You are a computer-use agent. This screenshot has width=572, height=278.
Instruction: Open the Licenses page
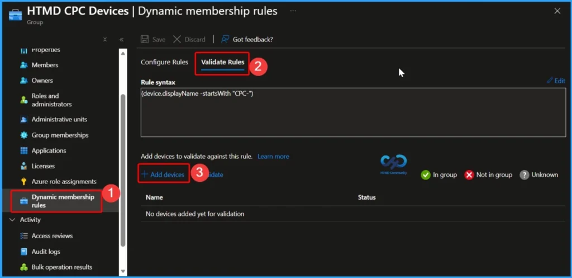tap(43, 166)
